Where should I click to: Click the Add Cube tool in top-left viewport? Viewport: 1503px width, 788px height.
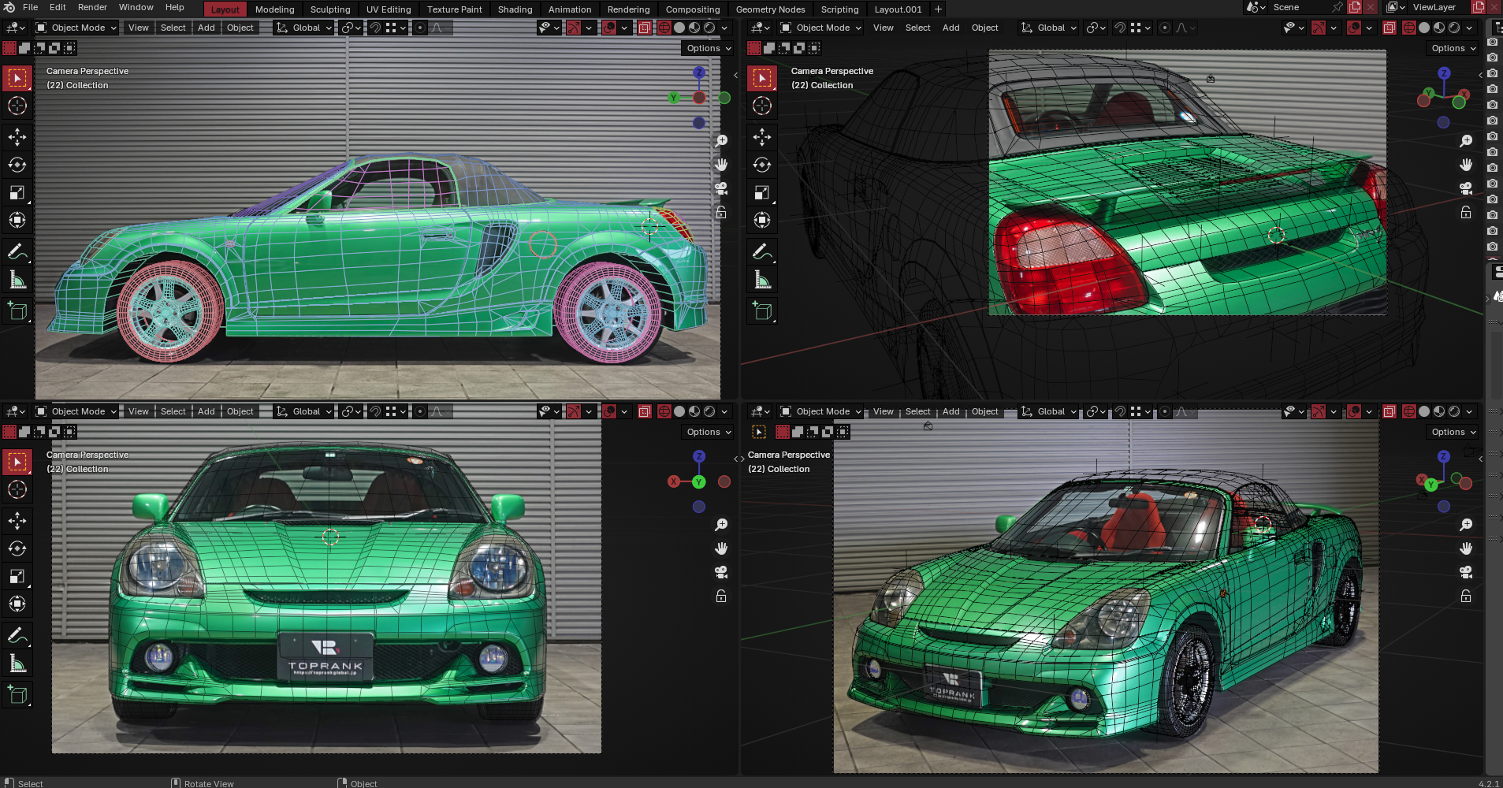coord(17,311)
